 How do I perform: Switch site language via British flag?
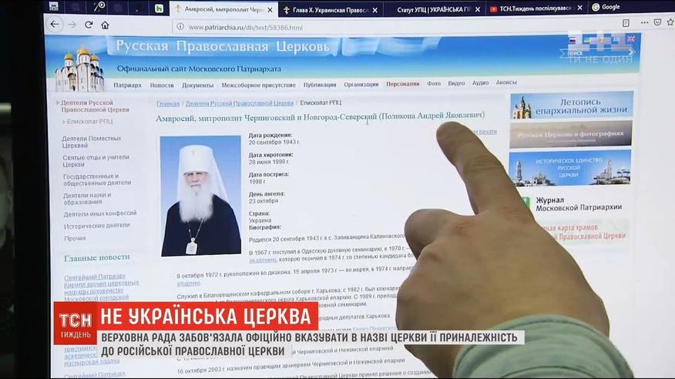(630, 39)
